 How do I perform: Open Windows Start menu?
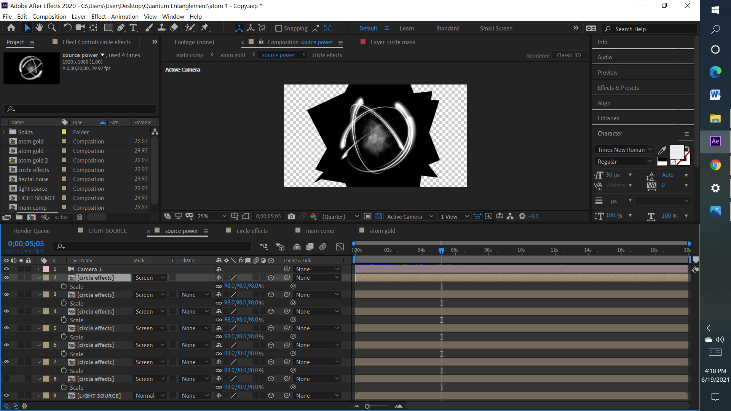715,10
